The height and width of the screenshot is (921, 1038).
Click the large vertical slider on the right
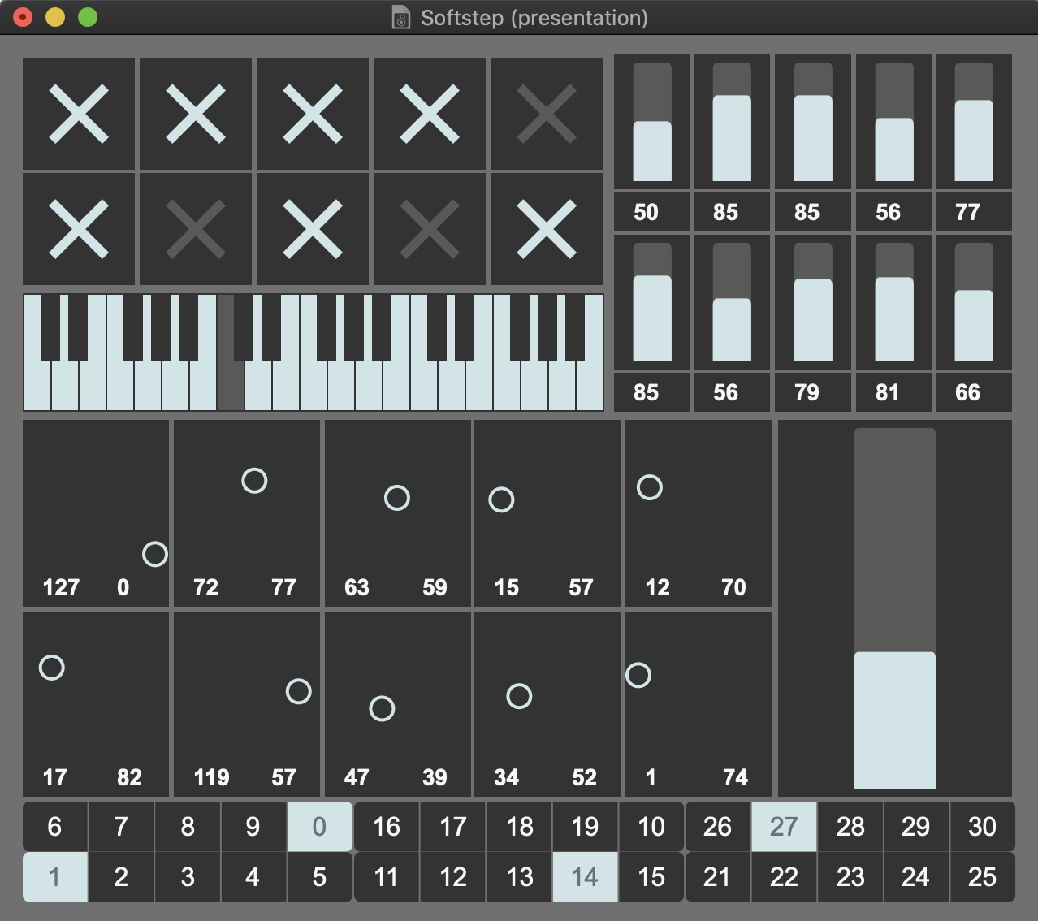point(894,608)
